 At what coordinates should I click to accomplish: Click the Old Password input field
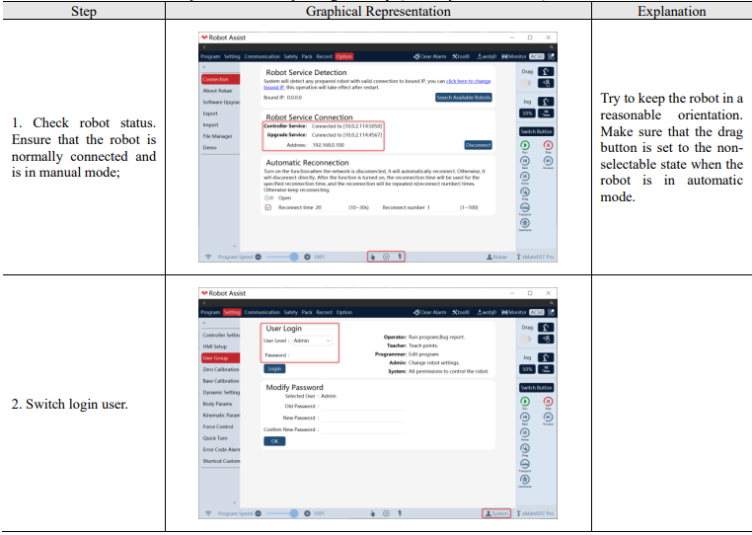pyautogui.click(x=362, y=407)
